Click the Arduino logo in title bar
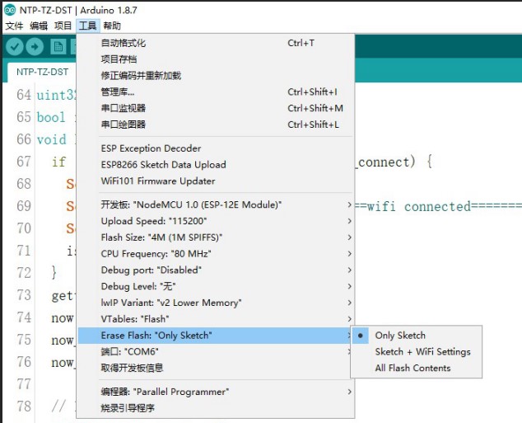 10,10
